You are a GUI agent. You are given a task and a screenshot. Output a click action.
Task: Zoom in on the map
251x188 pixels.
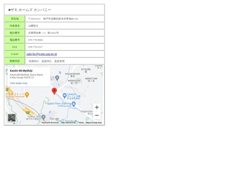(x=97, y=107)
